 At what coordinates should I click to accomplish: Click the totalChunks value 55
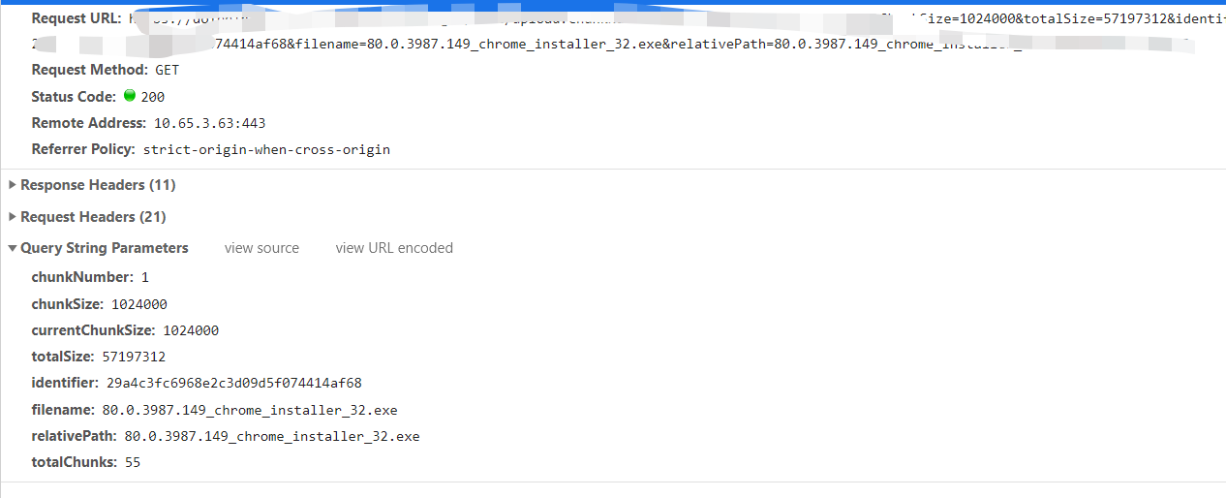[x=133, y=462]
